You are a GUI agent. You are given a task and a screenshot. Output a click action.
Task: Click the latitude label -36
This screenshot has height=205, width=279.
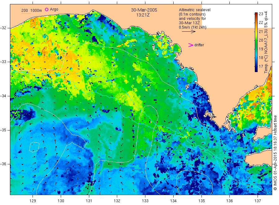[x=3, y=164]
